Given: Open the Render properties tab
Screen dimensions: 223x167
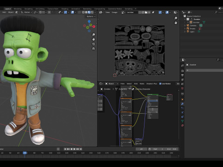Looking at the screenshot, I should 182,71.
